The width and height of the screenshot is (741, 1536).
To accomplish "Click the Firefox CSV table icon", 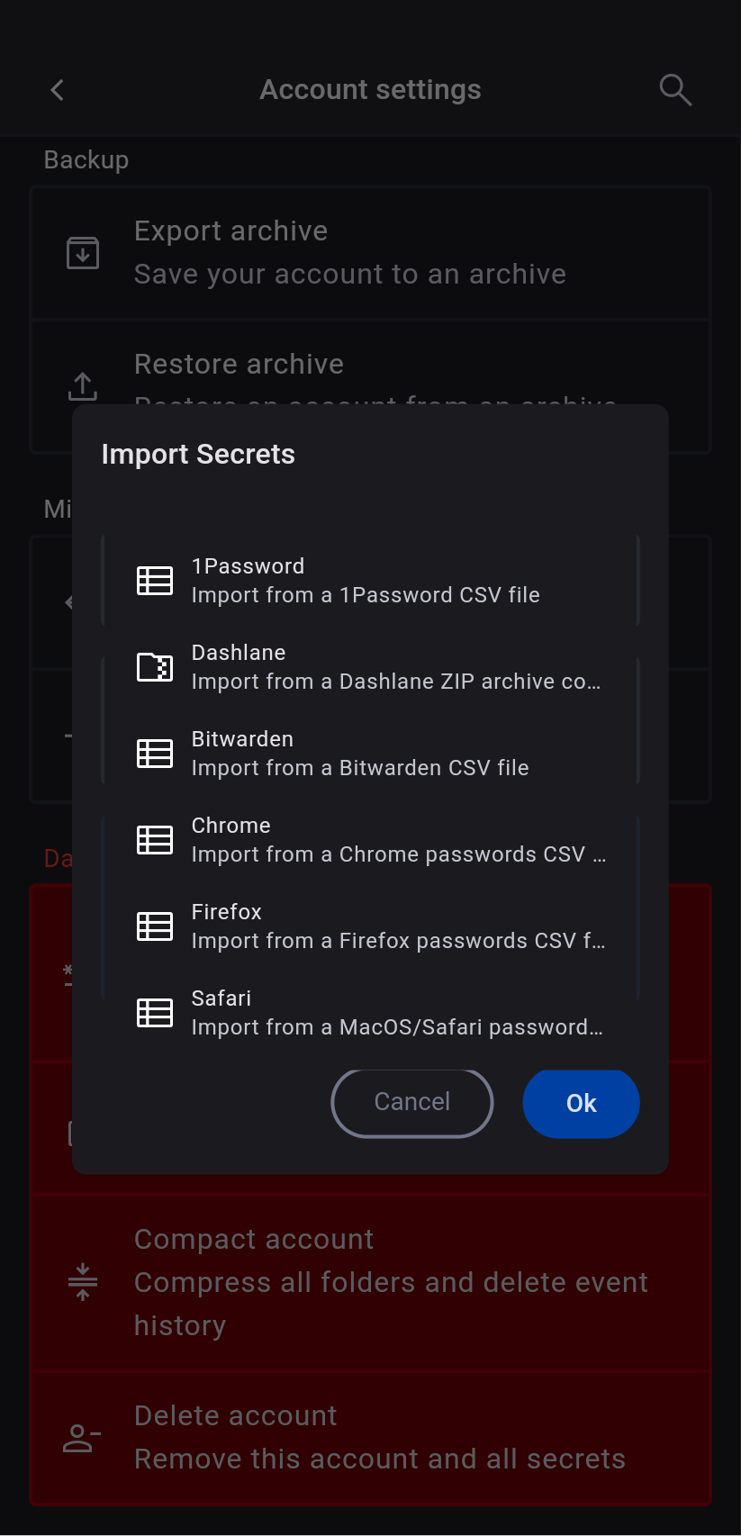I will pos(155,926).
